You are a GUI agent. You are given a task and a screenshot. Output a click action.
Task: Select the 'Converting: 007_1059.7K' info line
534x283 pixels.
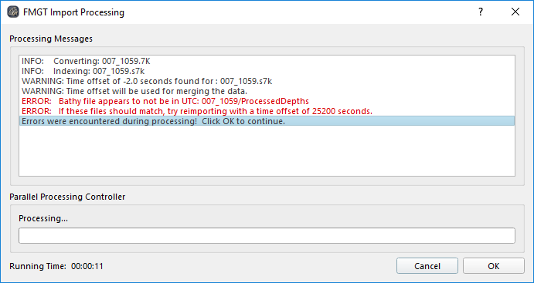(267, 62)
